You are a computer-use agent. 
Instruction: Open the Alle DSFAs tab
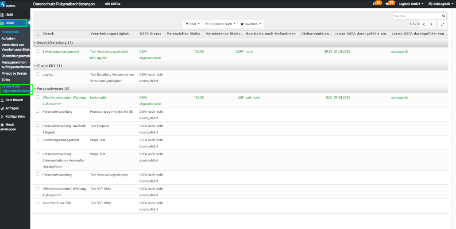[112, 4]
